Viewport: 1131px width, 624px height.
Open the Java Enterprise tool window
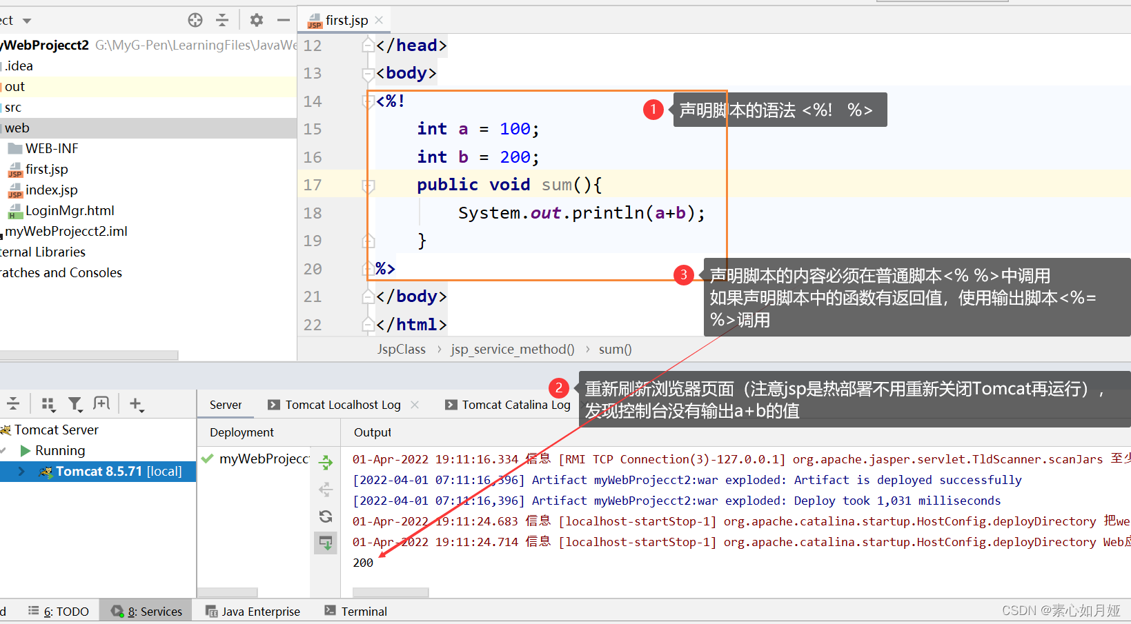click(x=253, y=612)
